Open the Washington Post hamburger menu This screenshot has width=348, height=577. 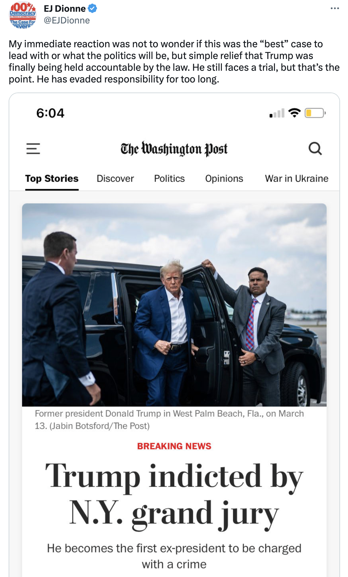[x=33, y=149]
